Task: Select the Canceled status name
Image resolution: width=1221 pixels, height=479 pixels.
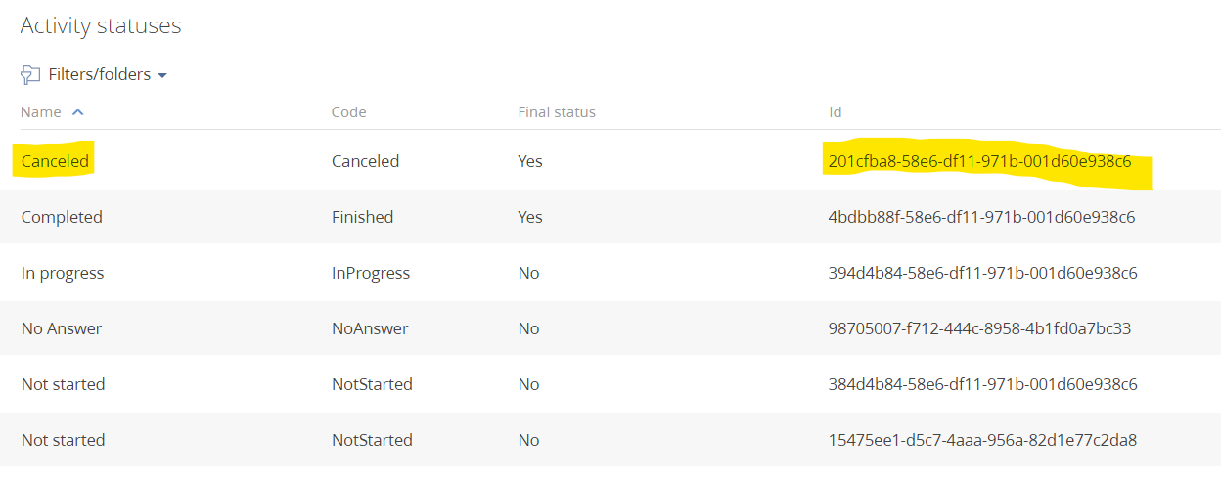Action: click(x=55, y=161)
